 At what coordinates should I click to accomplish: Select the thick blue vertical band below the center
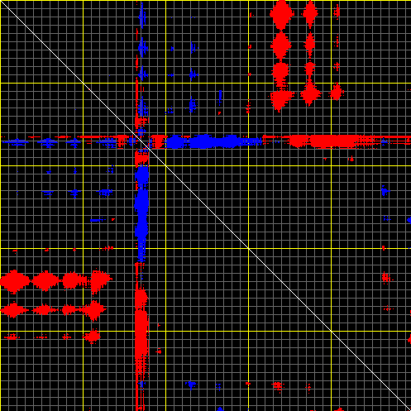click(x=141, y=213)
